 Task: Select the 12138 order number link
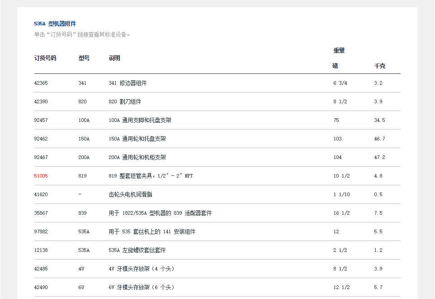[x=41, y=251]
